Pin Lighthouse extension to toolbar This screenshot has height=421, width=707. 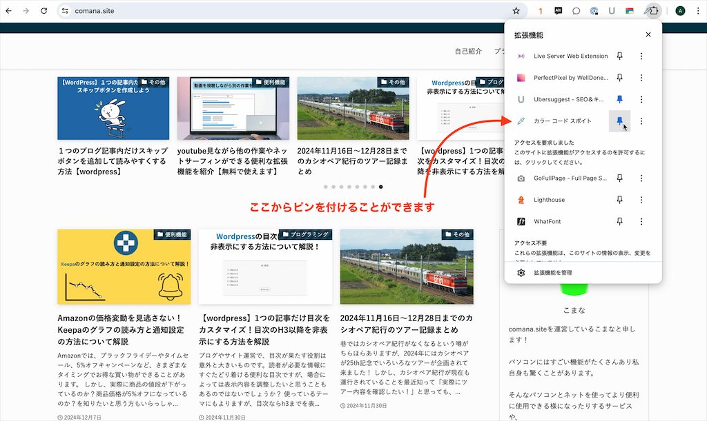coord(619,200)
